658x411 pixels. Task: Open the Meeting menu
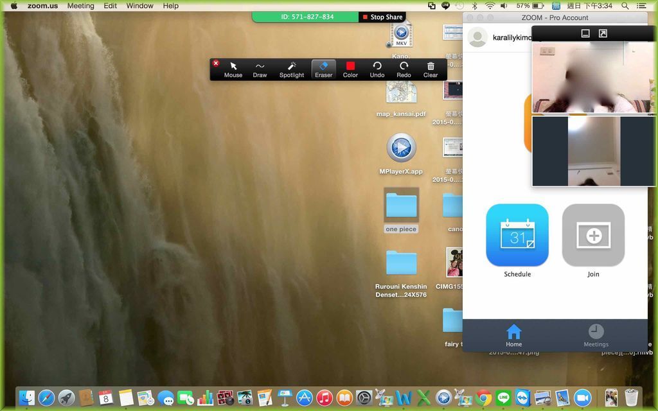(80, 6)
